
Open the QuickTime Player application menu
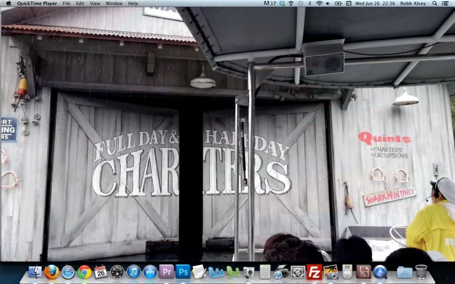click(37, 3)
